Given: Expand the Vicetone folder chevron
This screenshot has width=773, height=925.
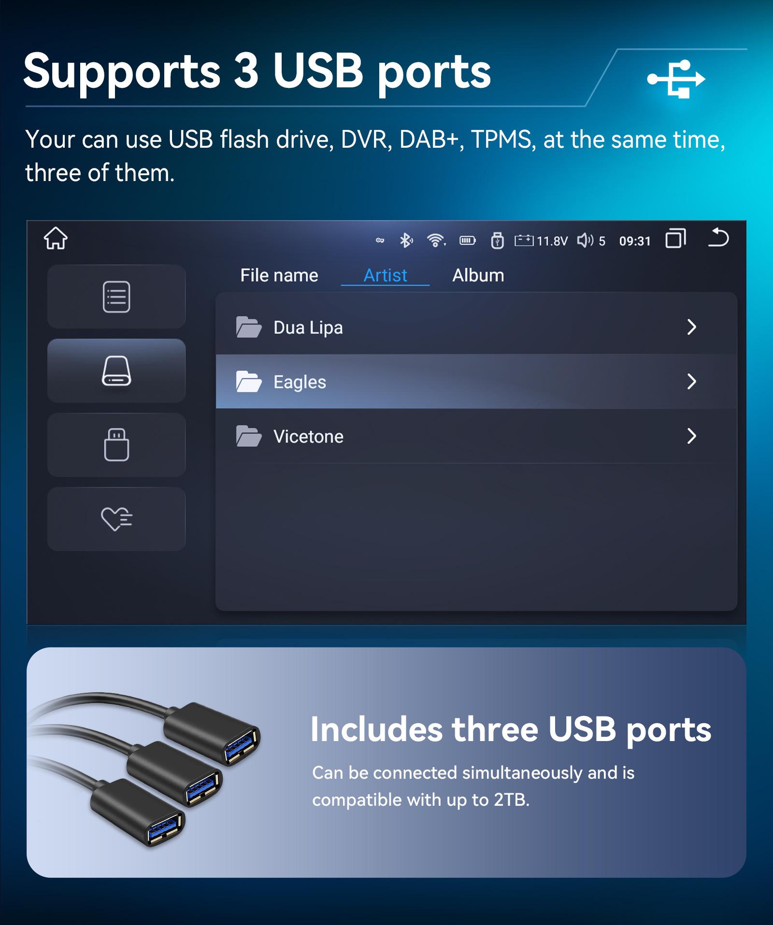Looking at the screenshot, I should coord(692,436).
